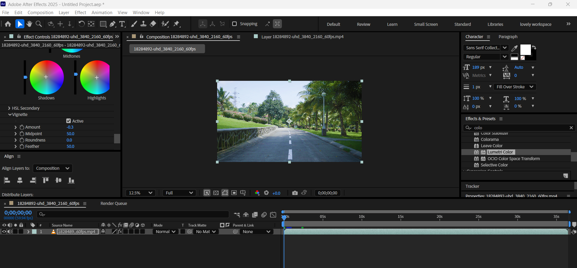Toggle the Feather stopwatch keyframe

click(22, 146)
